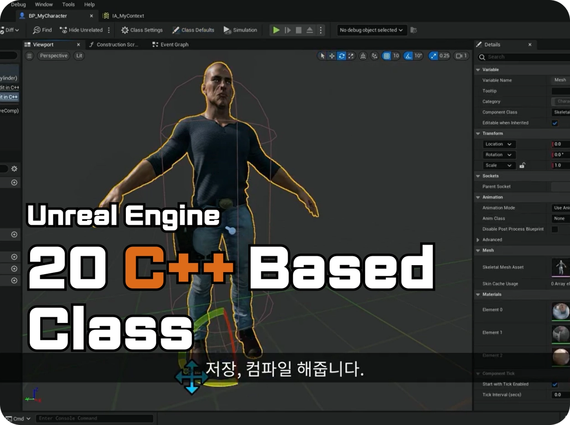
Task: Choose the Select mode arrow icon
Action: (x=322, y=56)
